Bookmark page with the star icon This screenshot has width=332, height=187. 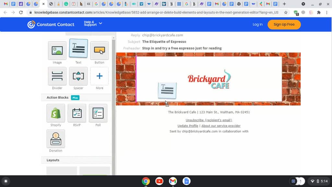286,12
